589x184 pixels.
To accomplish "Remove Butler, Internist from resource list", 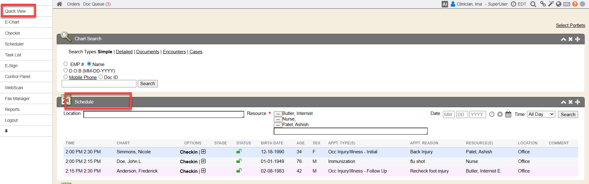I will click(278, 114).
